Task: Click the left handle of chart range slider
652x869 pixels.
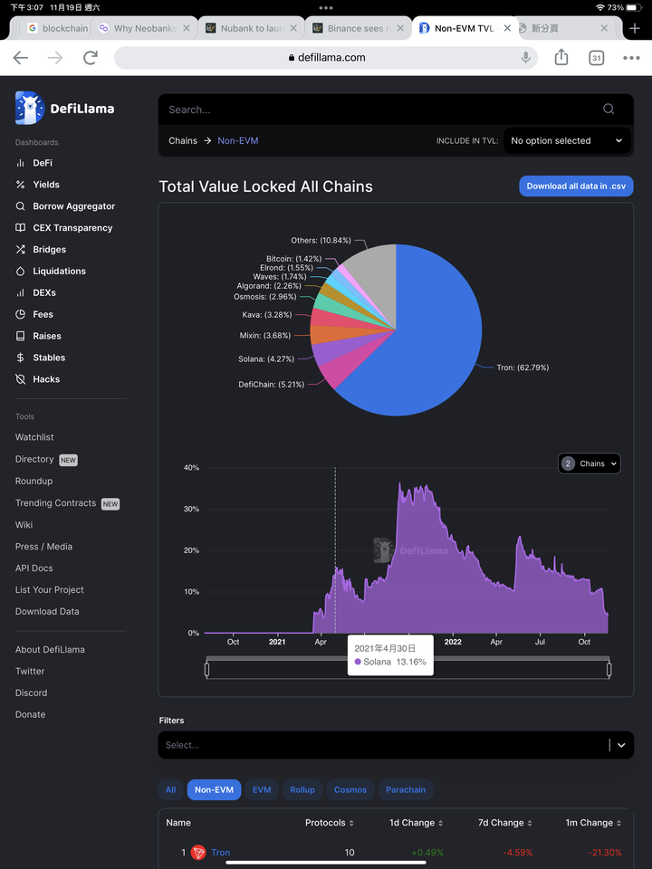Action: click(206, 670)
